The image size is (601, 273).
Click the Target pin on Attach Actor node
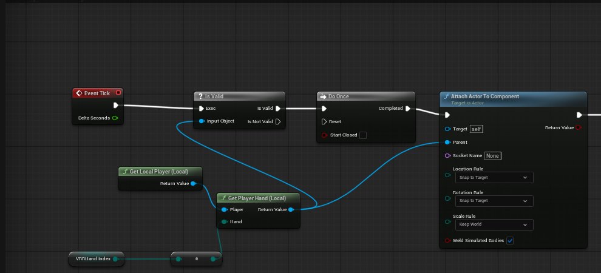(x=447, y=129)
